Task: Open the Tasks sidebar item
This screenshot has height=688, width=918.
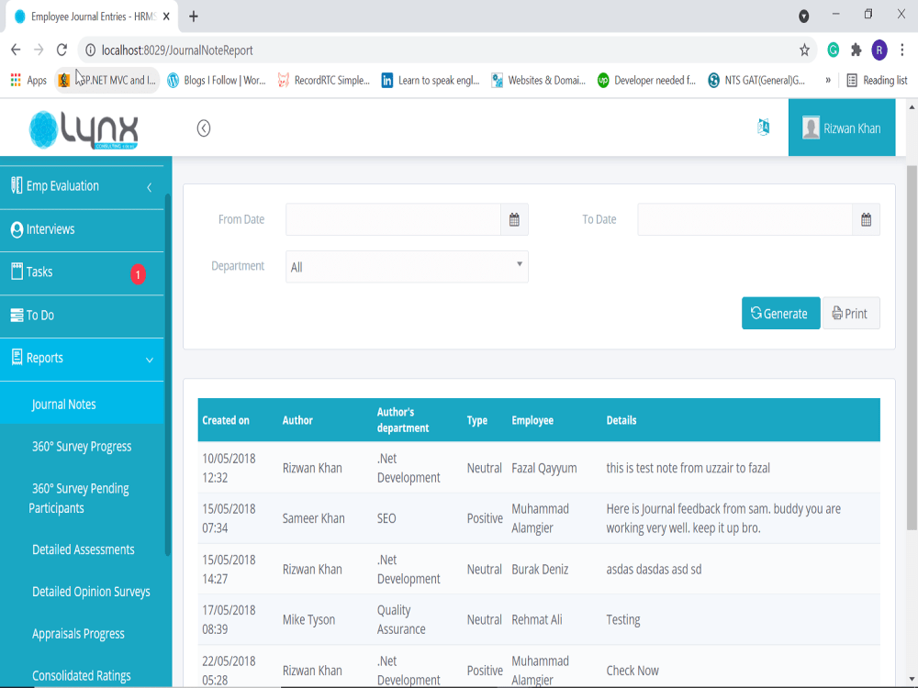Action: 82,272
